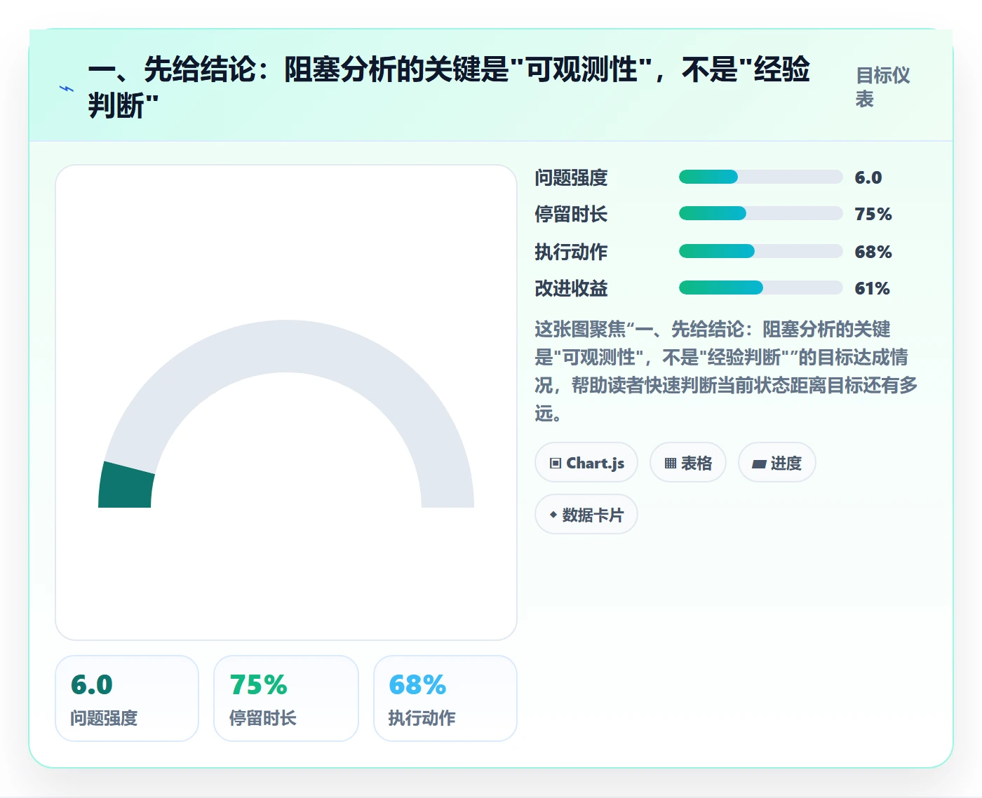Click the green filled segment of the gauge
Screen dimensions: 982x798
pyautogui.click(x=126, y=485)
